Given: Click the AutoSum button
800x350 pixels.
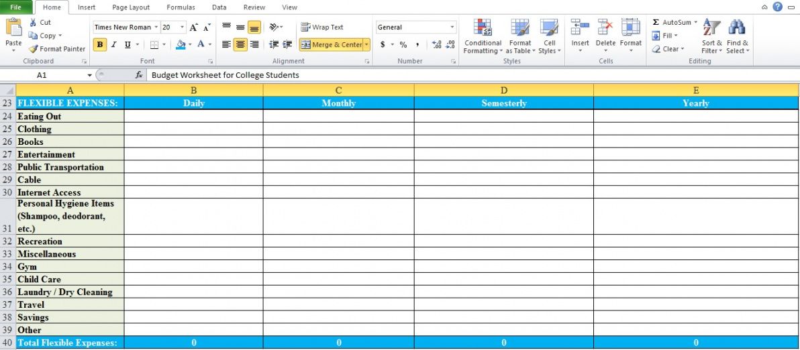Looking at the screenshot, I should point(674,22).
